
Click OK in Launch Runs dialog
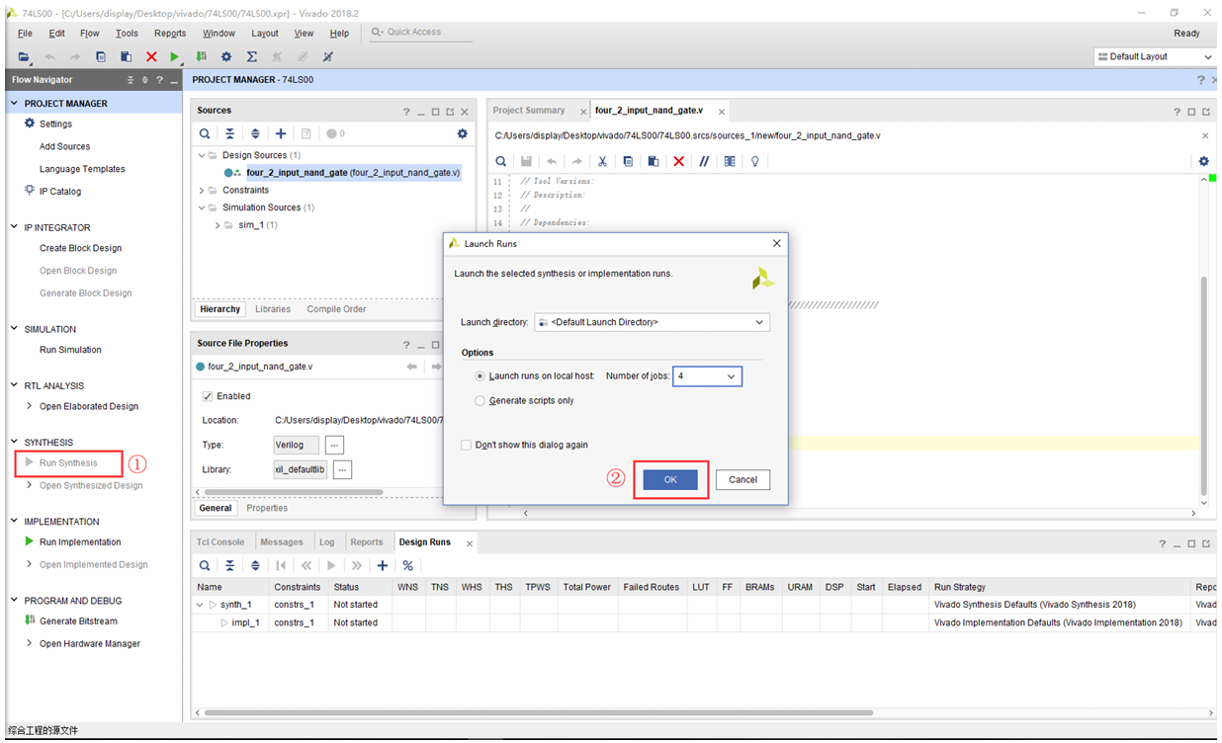coord(670,479)
